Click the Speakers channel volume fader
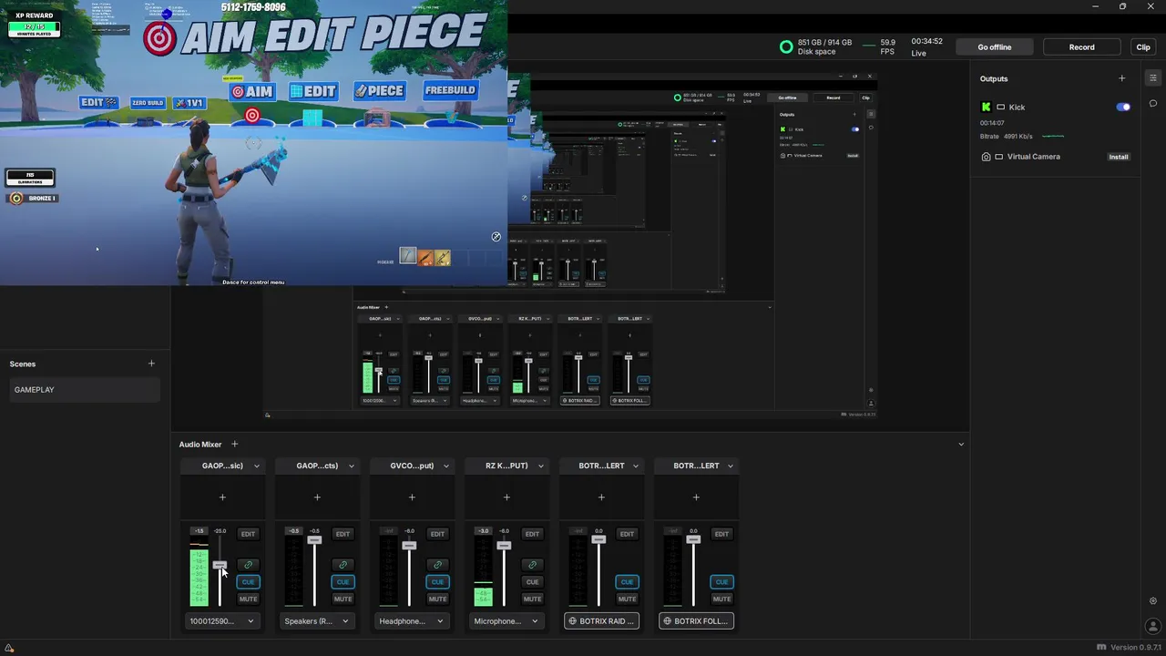This screenshot has width=1166, height=656. (x=314, y=540)
